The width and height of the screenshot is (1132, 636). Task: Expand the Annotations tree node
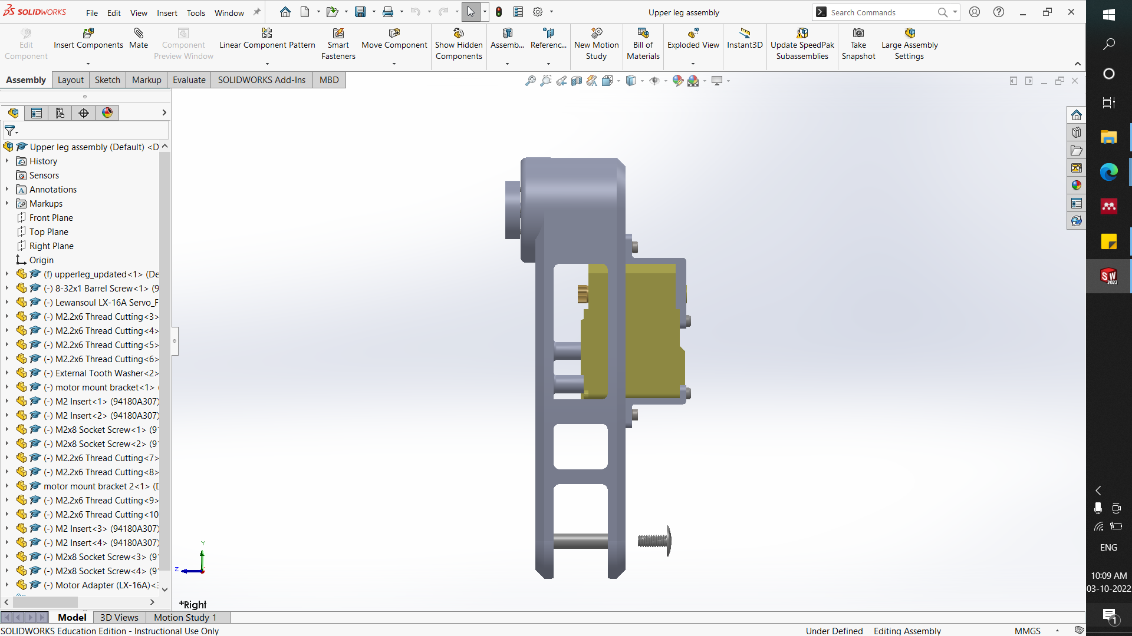[6, 189]
